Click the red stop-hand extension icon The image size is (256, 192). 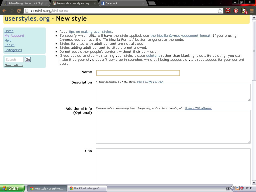coord(236,11)
